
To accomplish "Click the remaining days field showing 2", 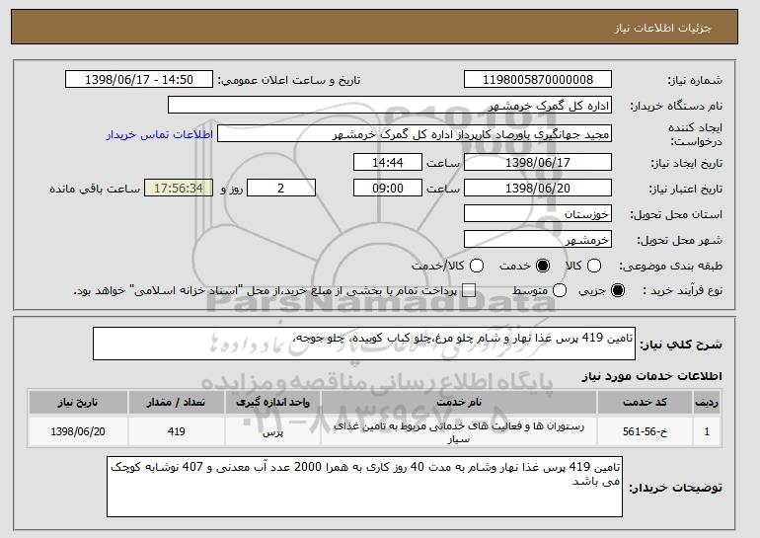I will point(281,189).
